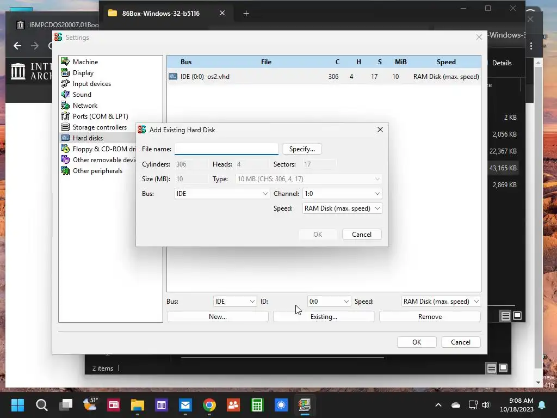557x418 pixels.
Task: Select Storage controllers icon in sidebar
Action: [65, 127]
